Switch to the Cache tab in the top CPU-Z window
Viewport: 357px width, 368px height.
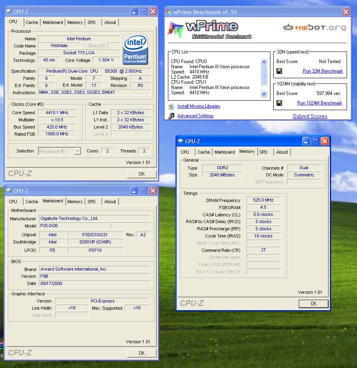tap(32, 22)
